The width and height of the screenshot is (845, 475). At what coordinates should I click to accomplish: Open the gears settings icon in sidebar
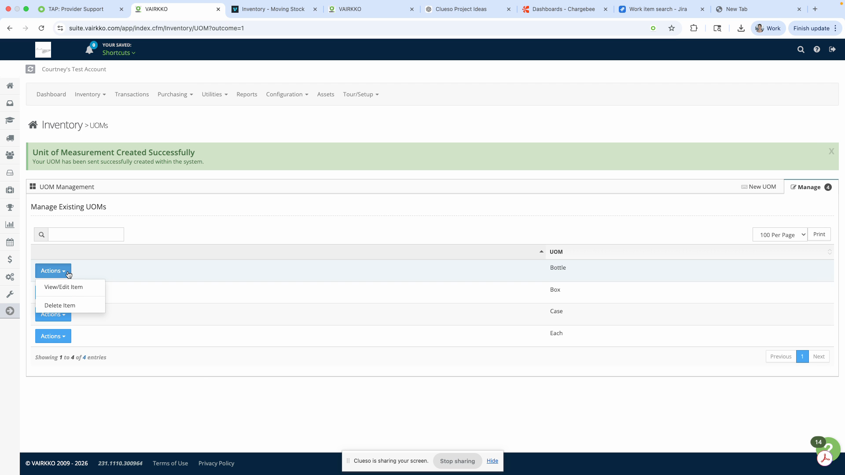pos(10,277)
